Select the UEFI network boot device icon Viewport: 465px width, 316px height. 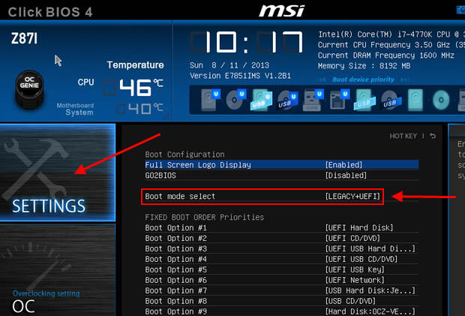339,100
